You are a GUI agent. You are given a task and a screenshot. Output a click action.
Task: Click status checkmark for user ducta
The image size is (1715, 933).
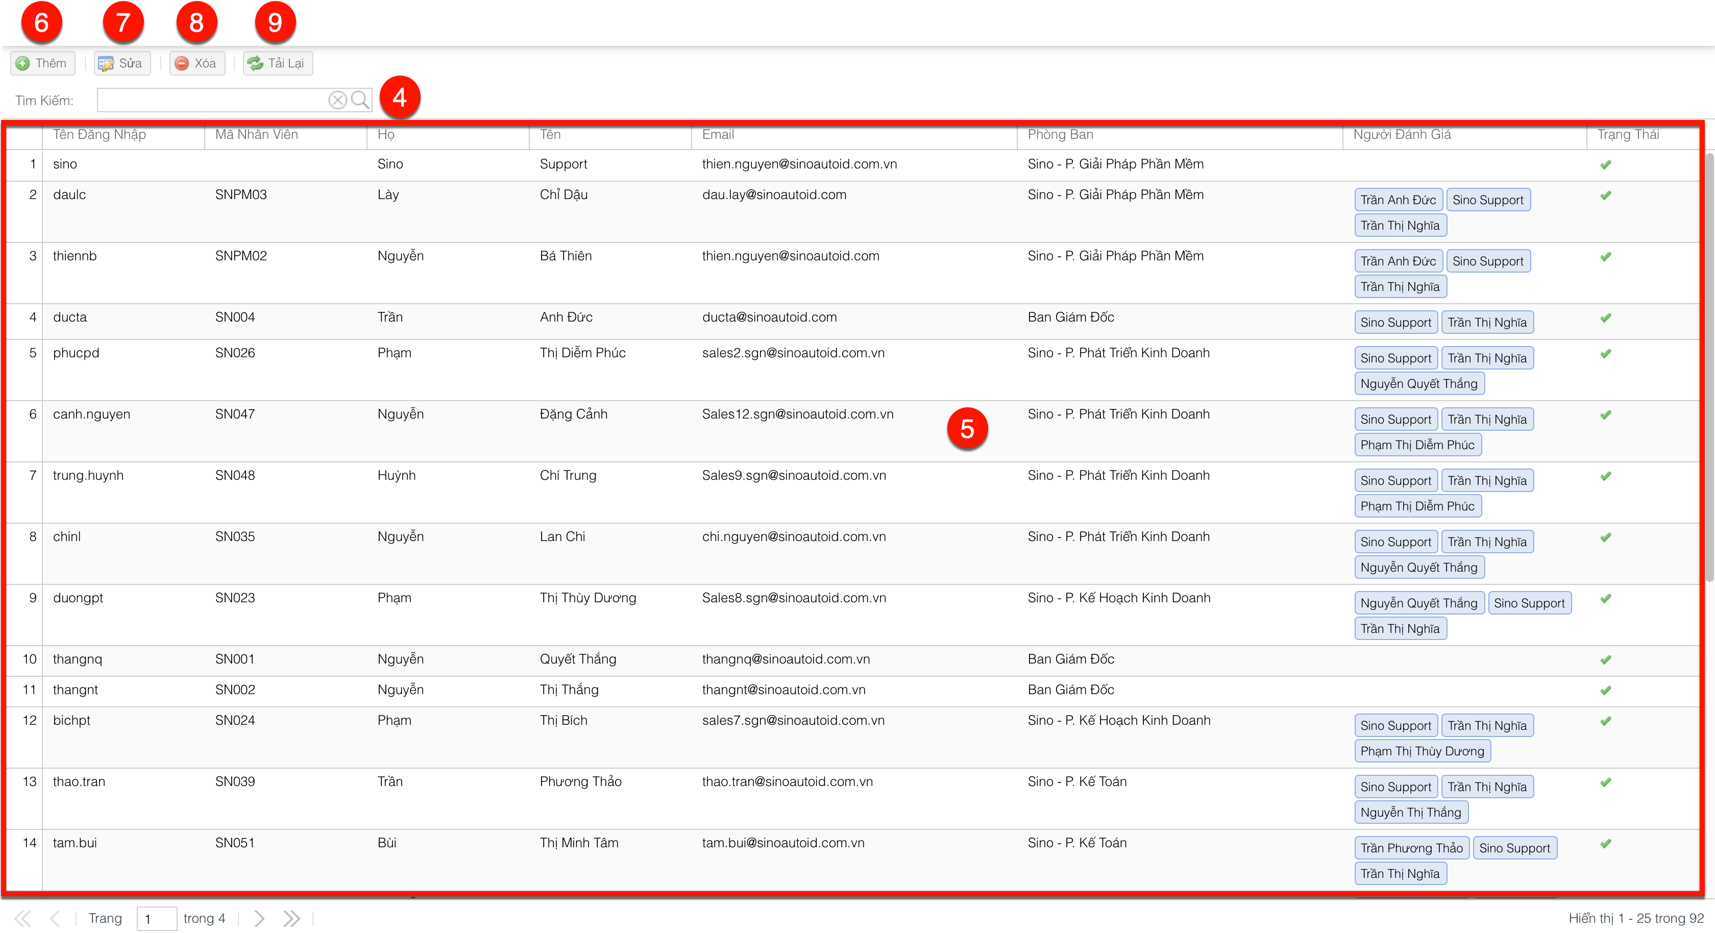point(1605,317)
